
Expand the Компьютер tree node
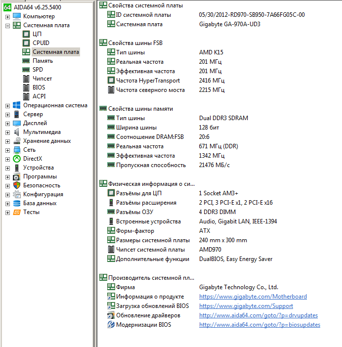(x=7, y=16)
